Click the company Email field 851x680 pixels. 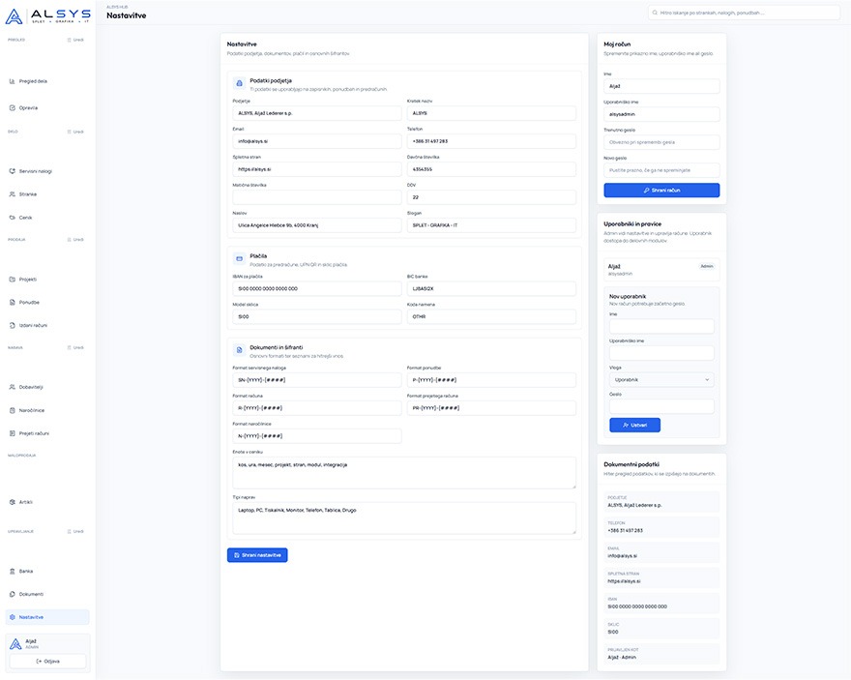pos(317,141)
